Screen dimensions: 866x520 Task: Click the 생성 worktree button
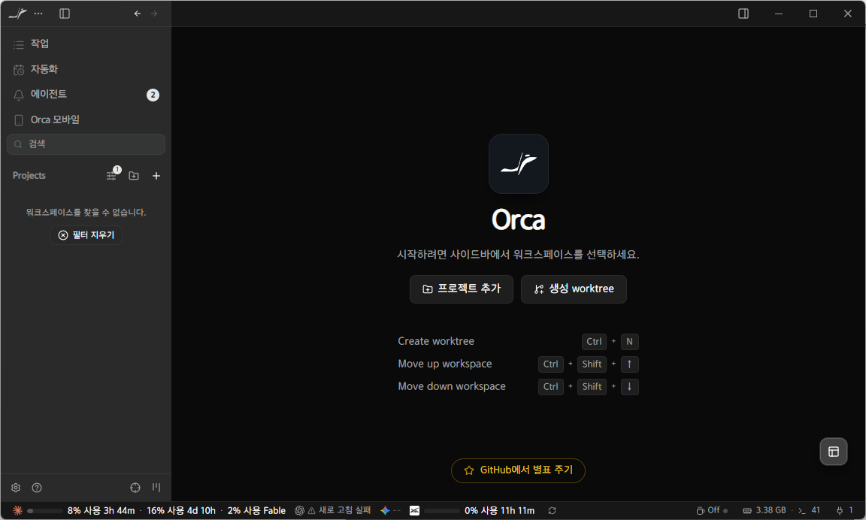(574, 289)
